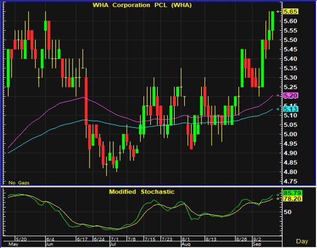Click the cyan 5.13 moving average label
This screenshot has width=317, height=248.
tap(290, 109)
